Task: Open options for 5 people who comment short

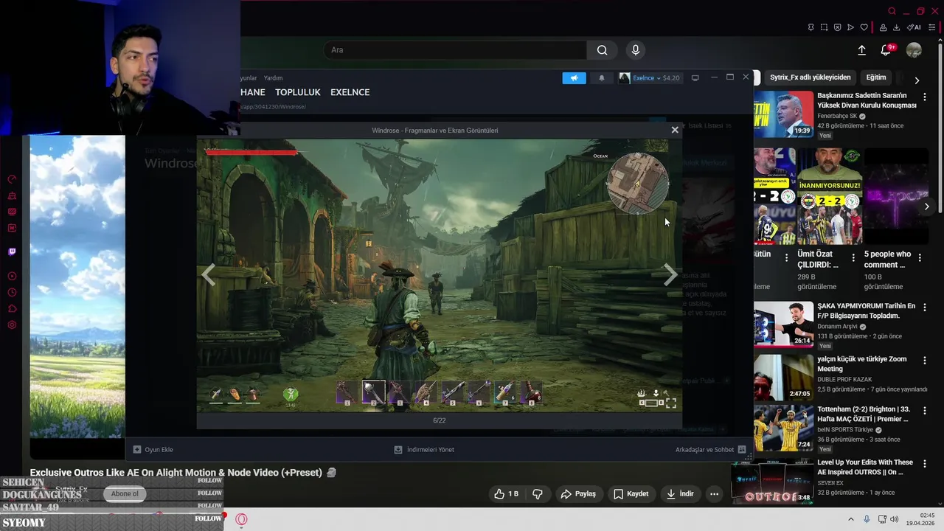Action: click(x=920, y=258)
